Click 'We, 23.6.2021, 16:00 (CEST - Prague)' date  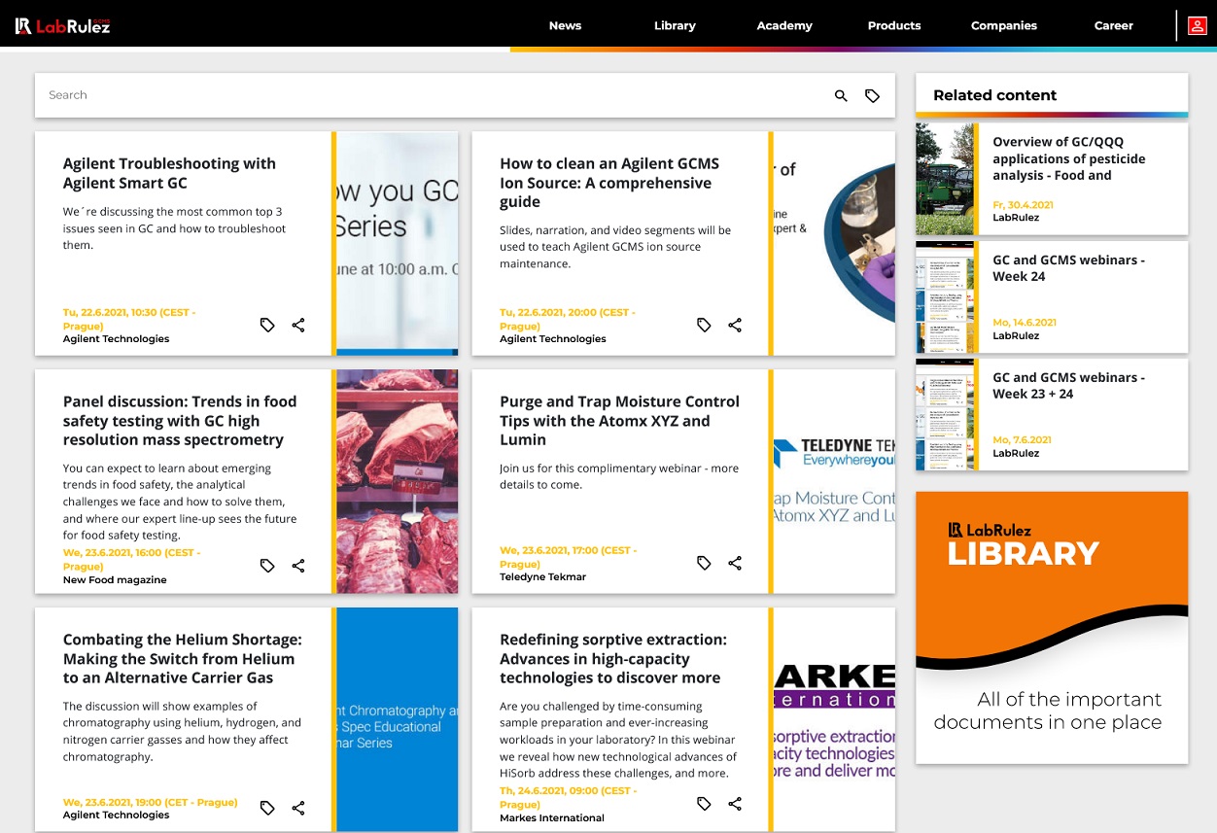pyautogui.click(x=131, y=559)
